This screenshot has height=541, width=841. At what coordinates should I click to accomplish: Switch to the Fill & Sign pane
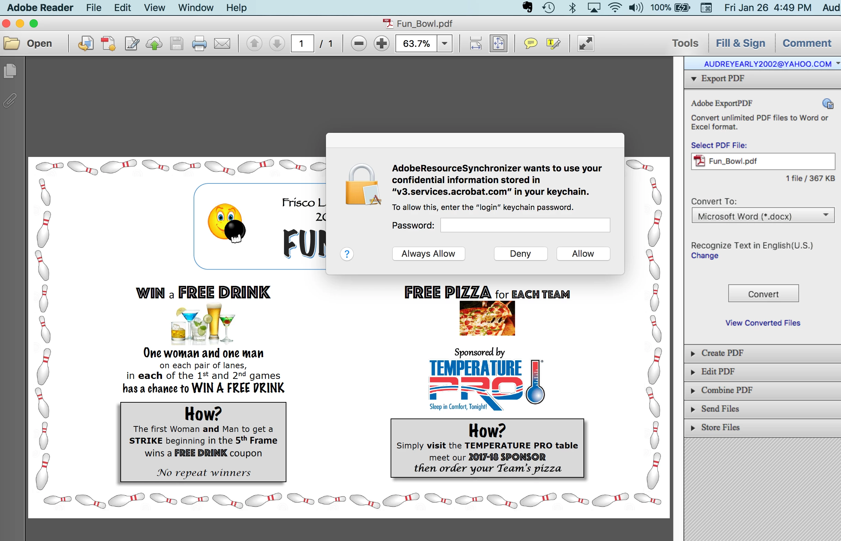pos(740,43)
